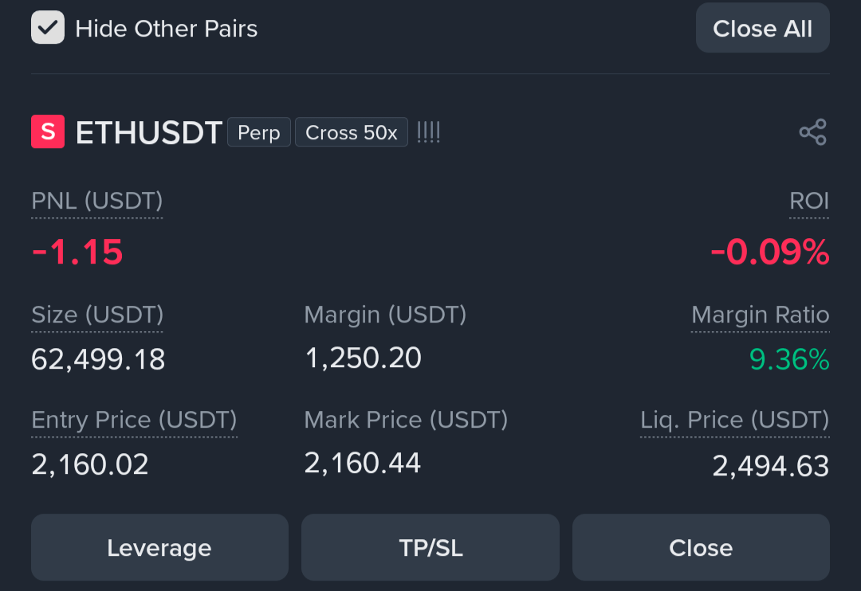Click the Close All button

[763, 28]
